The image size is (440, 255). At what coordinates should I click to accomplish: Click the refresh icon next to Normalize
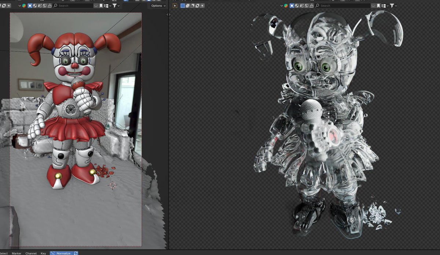pyautogui.click(x=76, y=253)
